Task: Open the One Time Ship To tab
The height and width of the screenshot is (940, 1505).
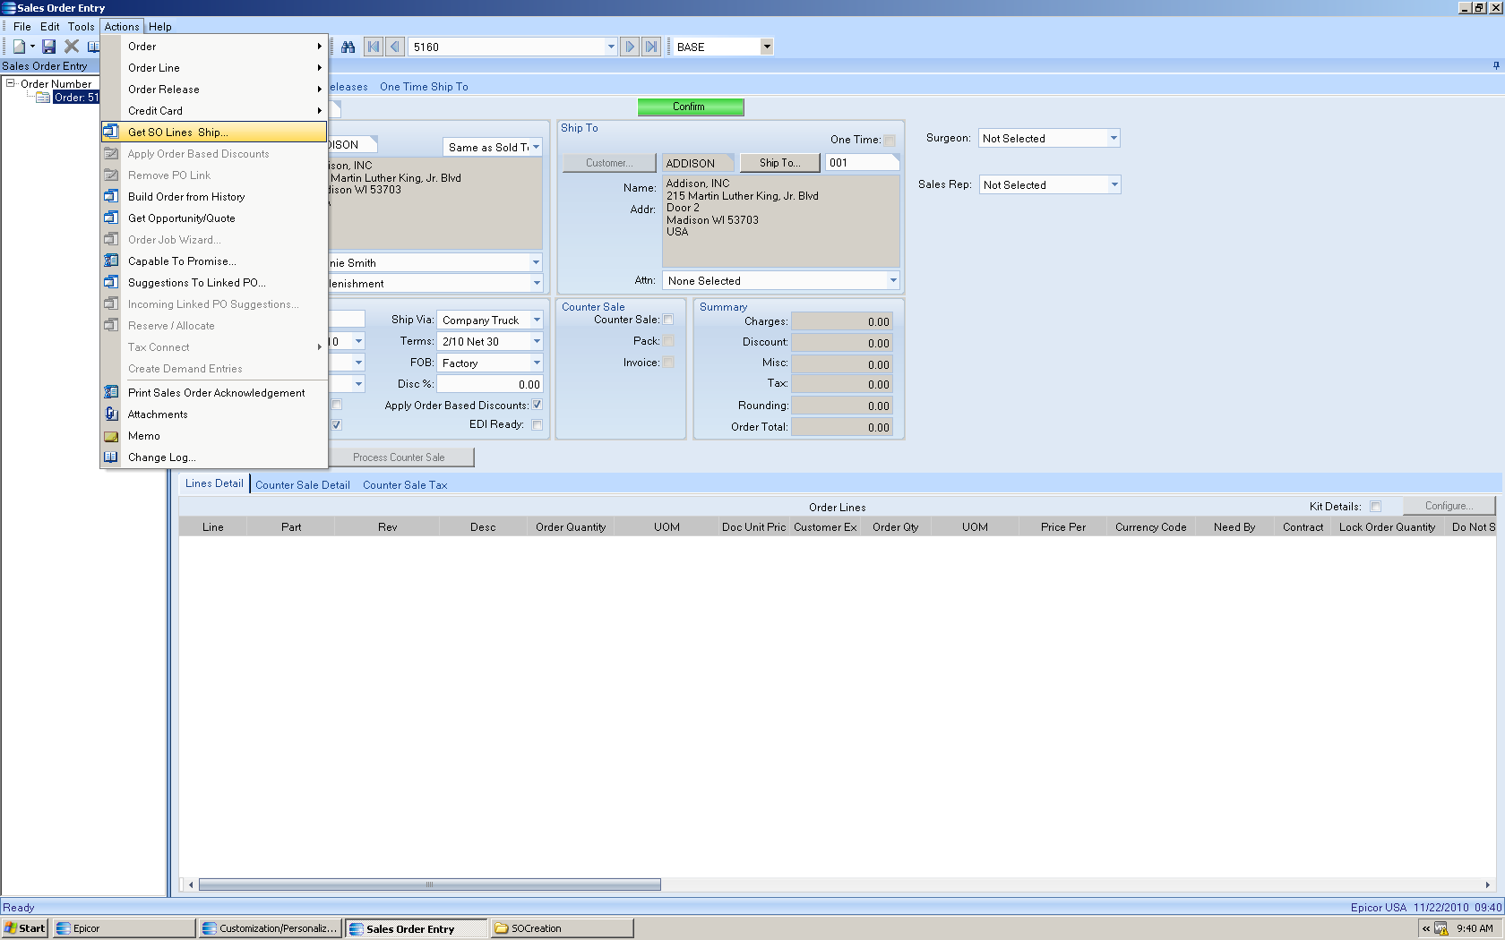Action: 424,87
